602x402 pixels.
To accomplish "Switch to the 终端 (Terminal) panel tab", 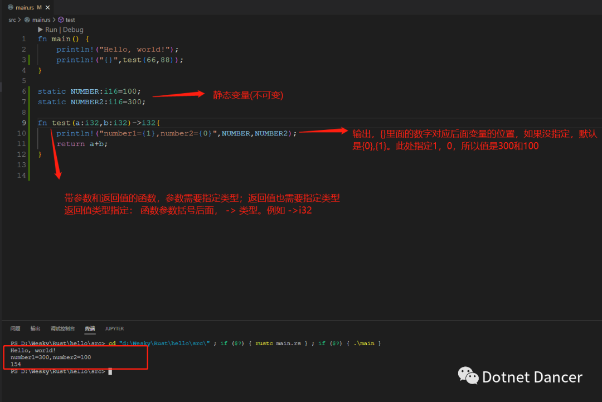I will 90,328.
